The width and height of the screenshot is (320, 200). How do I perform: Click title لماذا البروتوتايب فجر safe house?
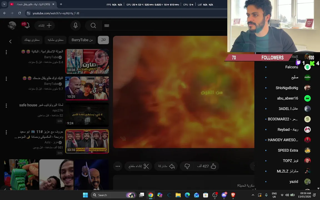tap(41, 105)
